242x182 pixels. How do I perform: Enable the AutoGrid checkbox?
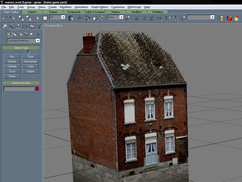click(x=29, y=52)
